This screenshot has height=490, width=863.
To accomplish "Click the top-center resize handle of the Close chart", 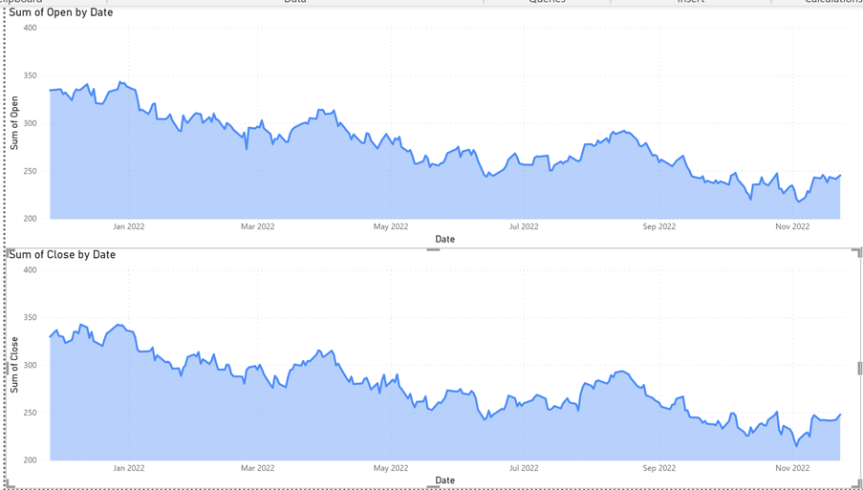I will click(x=433, y=249).
